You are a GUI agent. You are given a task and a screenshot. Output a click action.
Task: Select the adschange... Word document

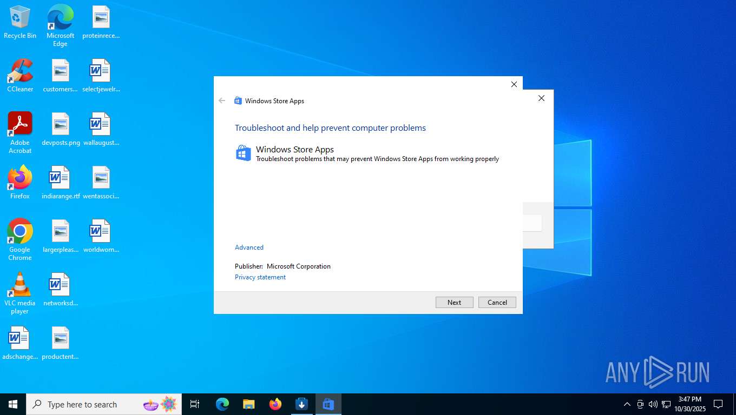20,343
